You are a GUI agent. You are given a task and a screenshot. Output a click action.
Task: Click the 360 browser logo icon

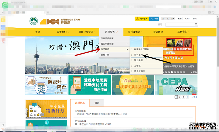[x=5, y=5]
